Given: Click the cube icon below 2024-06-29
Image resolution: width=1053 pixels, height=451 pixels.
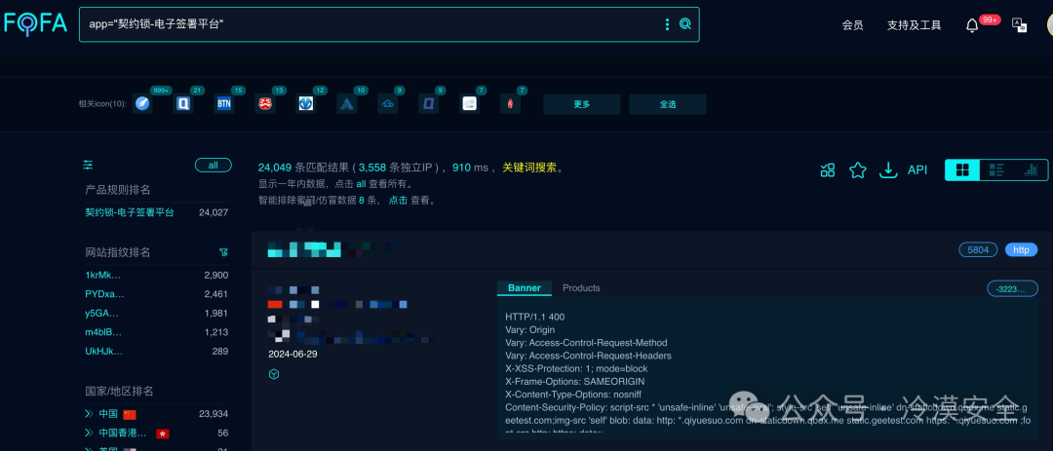Looking at the screenshot, I should [273, 374].
